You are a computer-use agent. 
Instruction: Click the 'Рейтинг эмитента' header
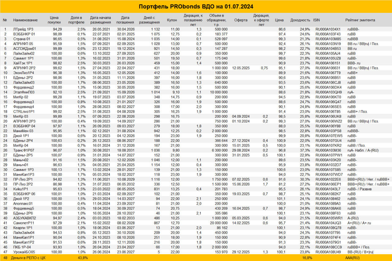(360, 20)
